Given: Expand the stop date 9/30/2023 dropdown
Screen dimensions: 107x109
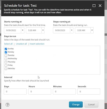Looking at the screenshot, I should (x=72, y=30).
